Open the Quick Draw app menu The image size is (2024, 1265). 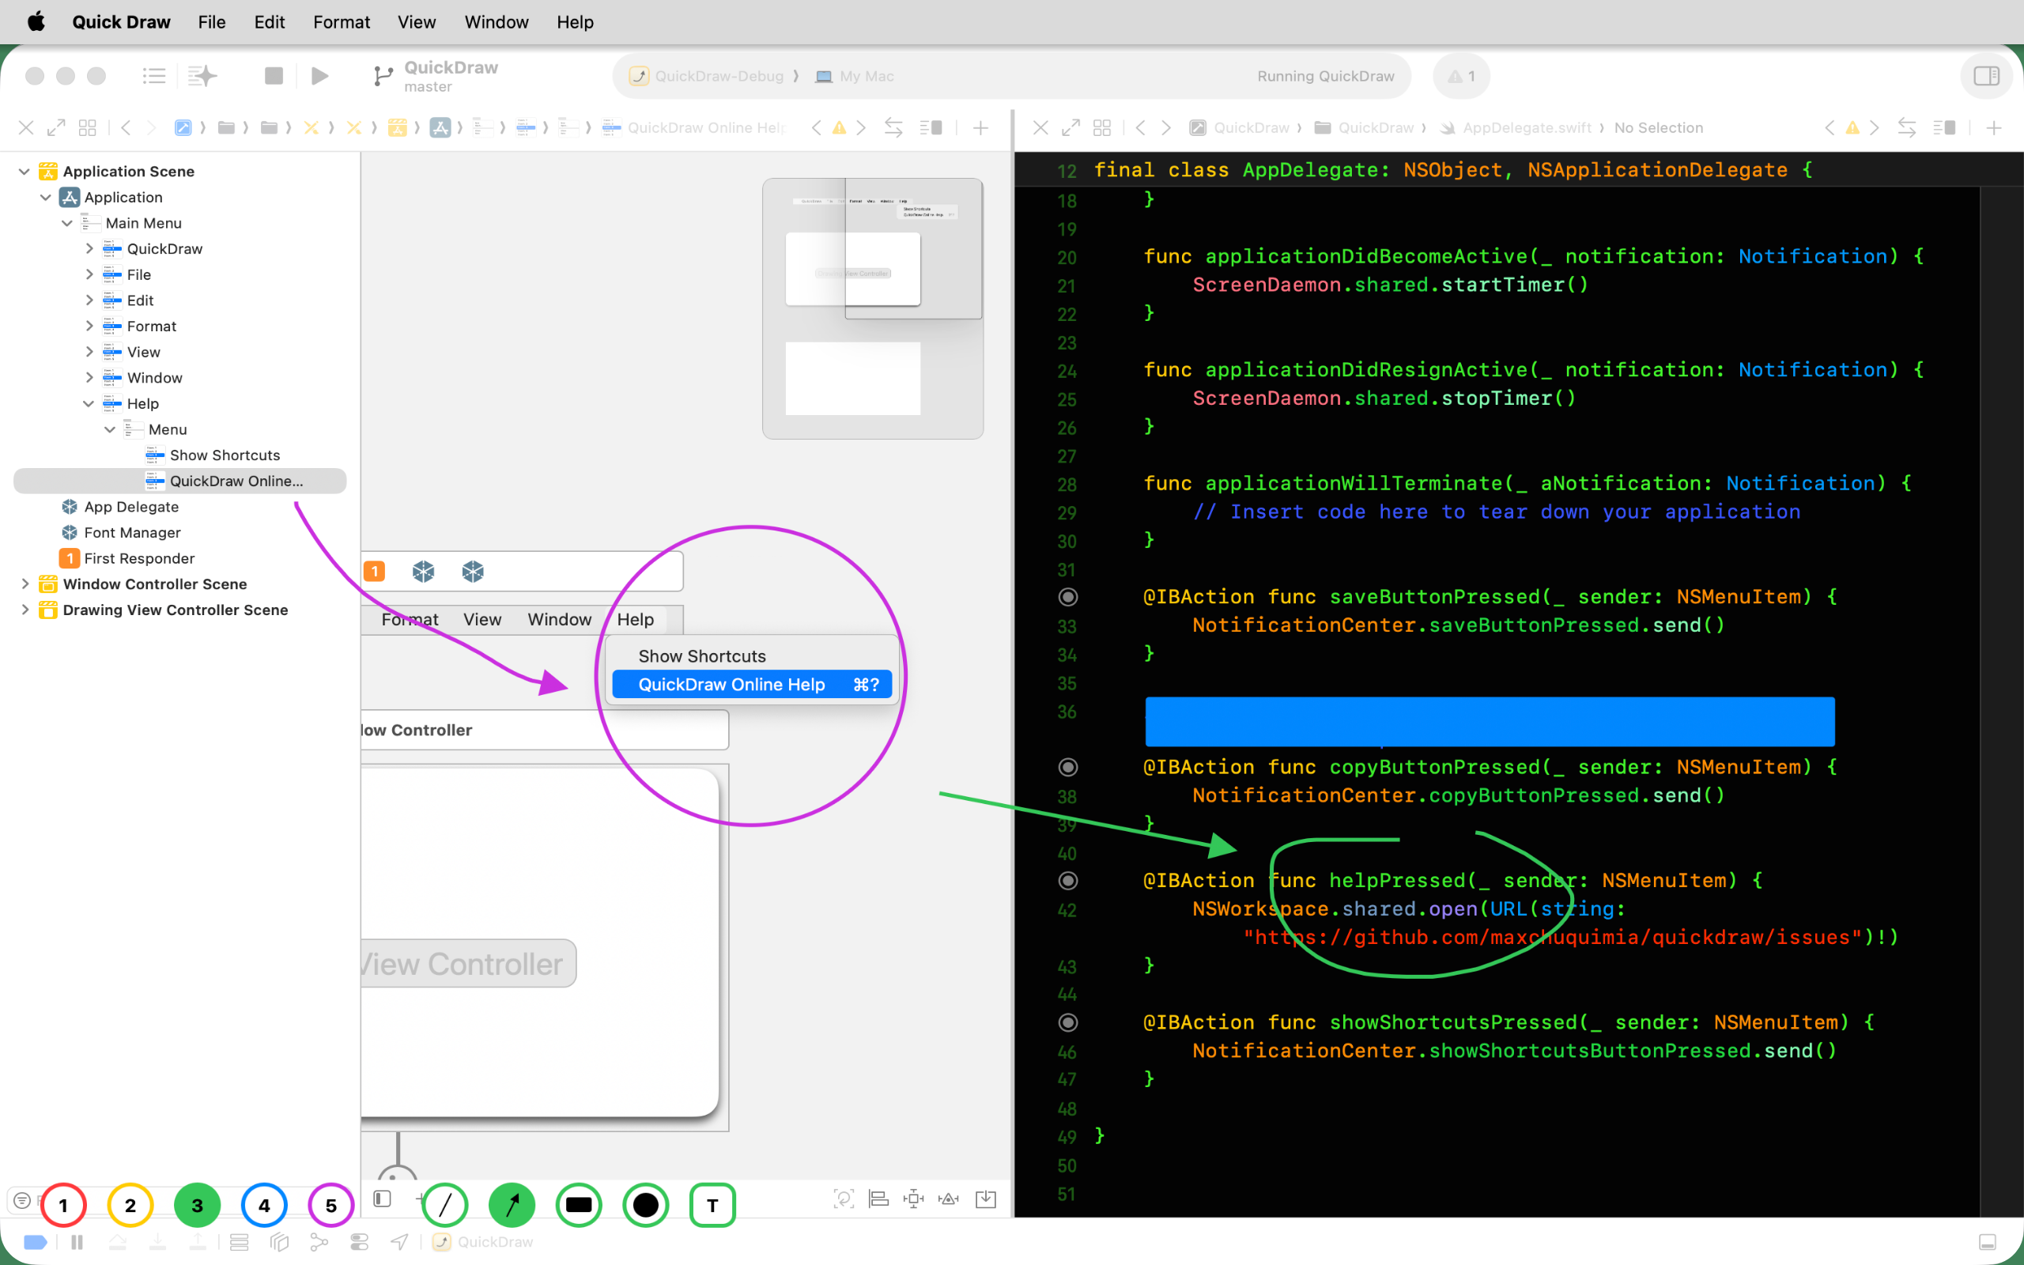click(x=121, y=22)
